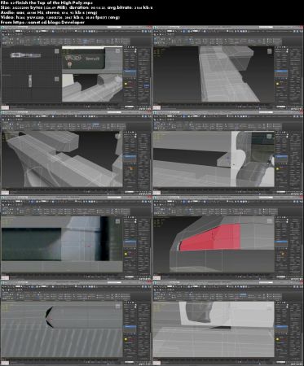Viewport: 304px width, 366px height.
Task: Select the highlighted blue modifier in the seventh frame's stack
Action: click(130, 327)
